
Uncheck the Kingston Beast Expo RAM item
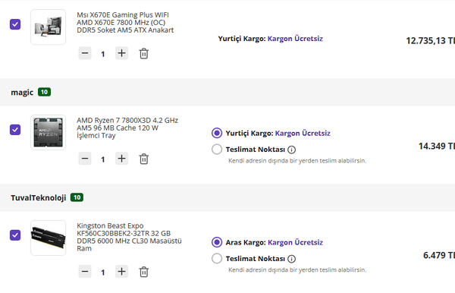click(15, 235)
